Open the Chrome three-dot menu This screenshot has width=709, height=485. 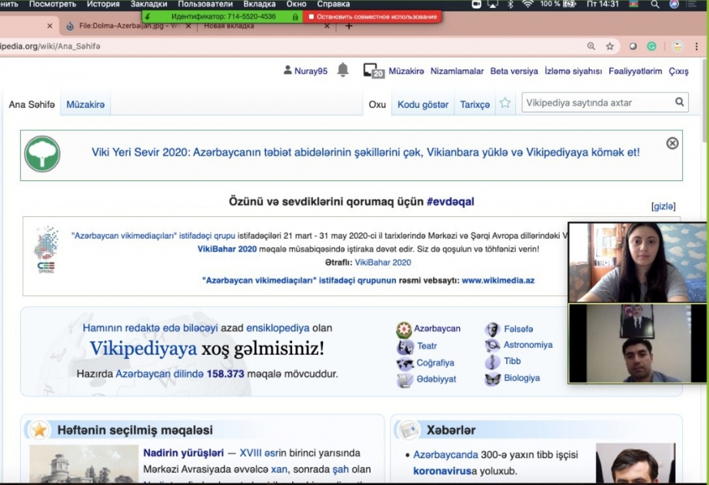pos(697,46)
